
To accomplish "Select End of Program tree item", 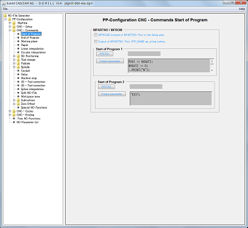I will [30, 38].
